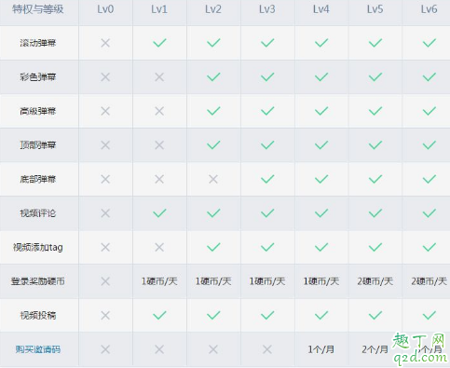Click the gray cross for 底部弹幕 under Lv2
The height and width of the screenshot is (368, 450).
click(213, 179)
